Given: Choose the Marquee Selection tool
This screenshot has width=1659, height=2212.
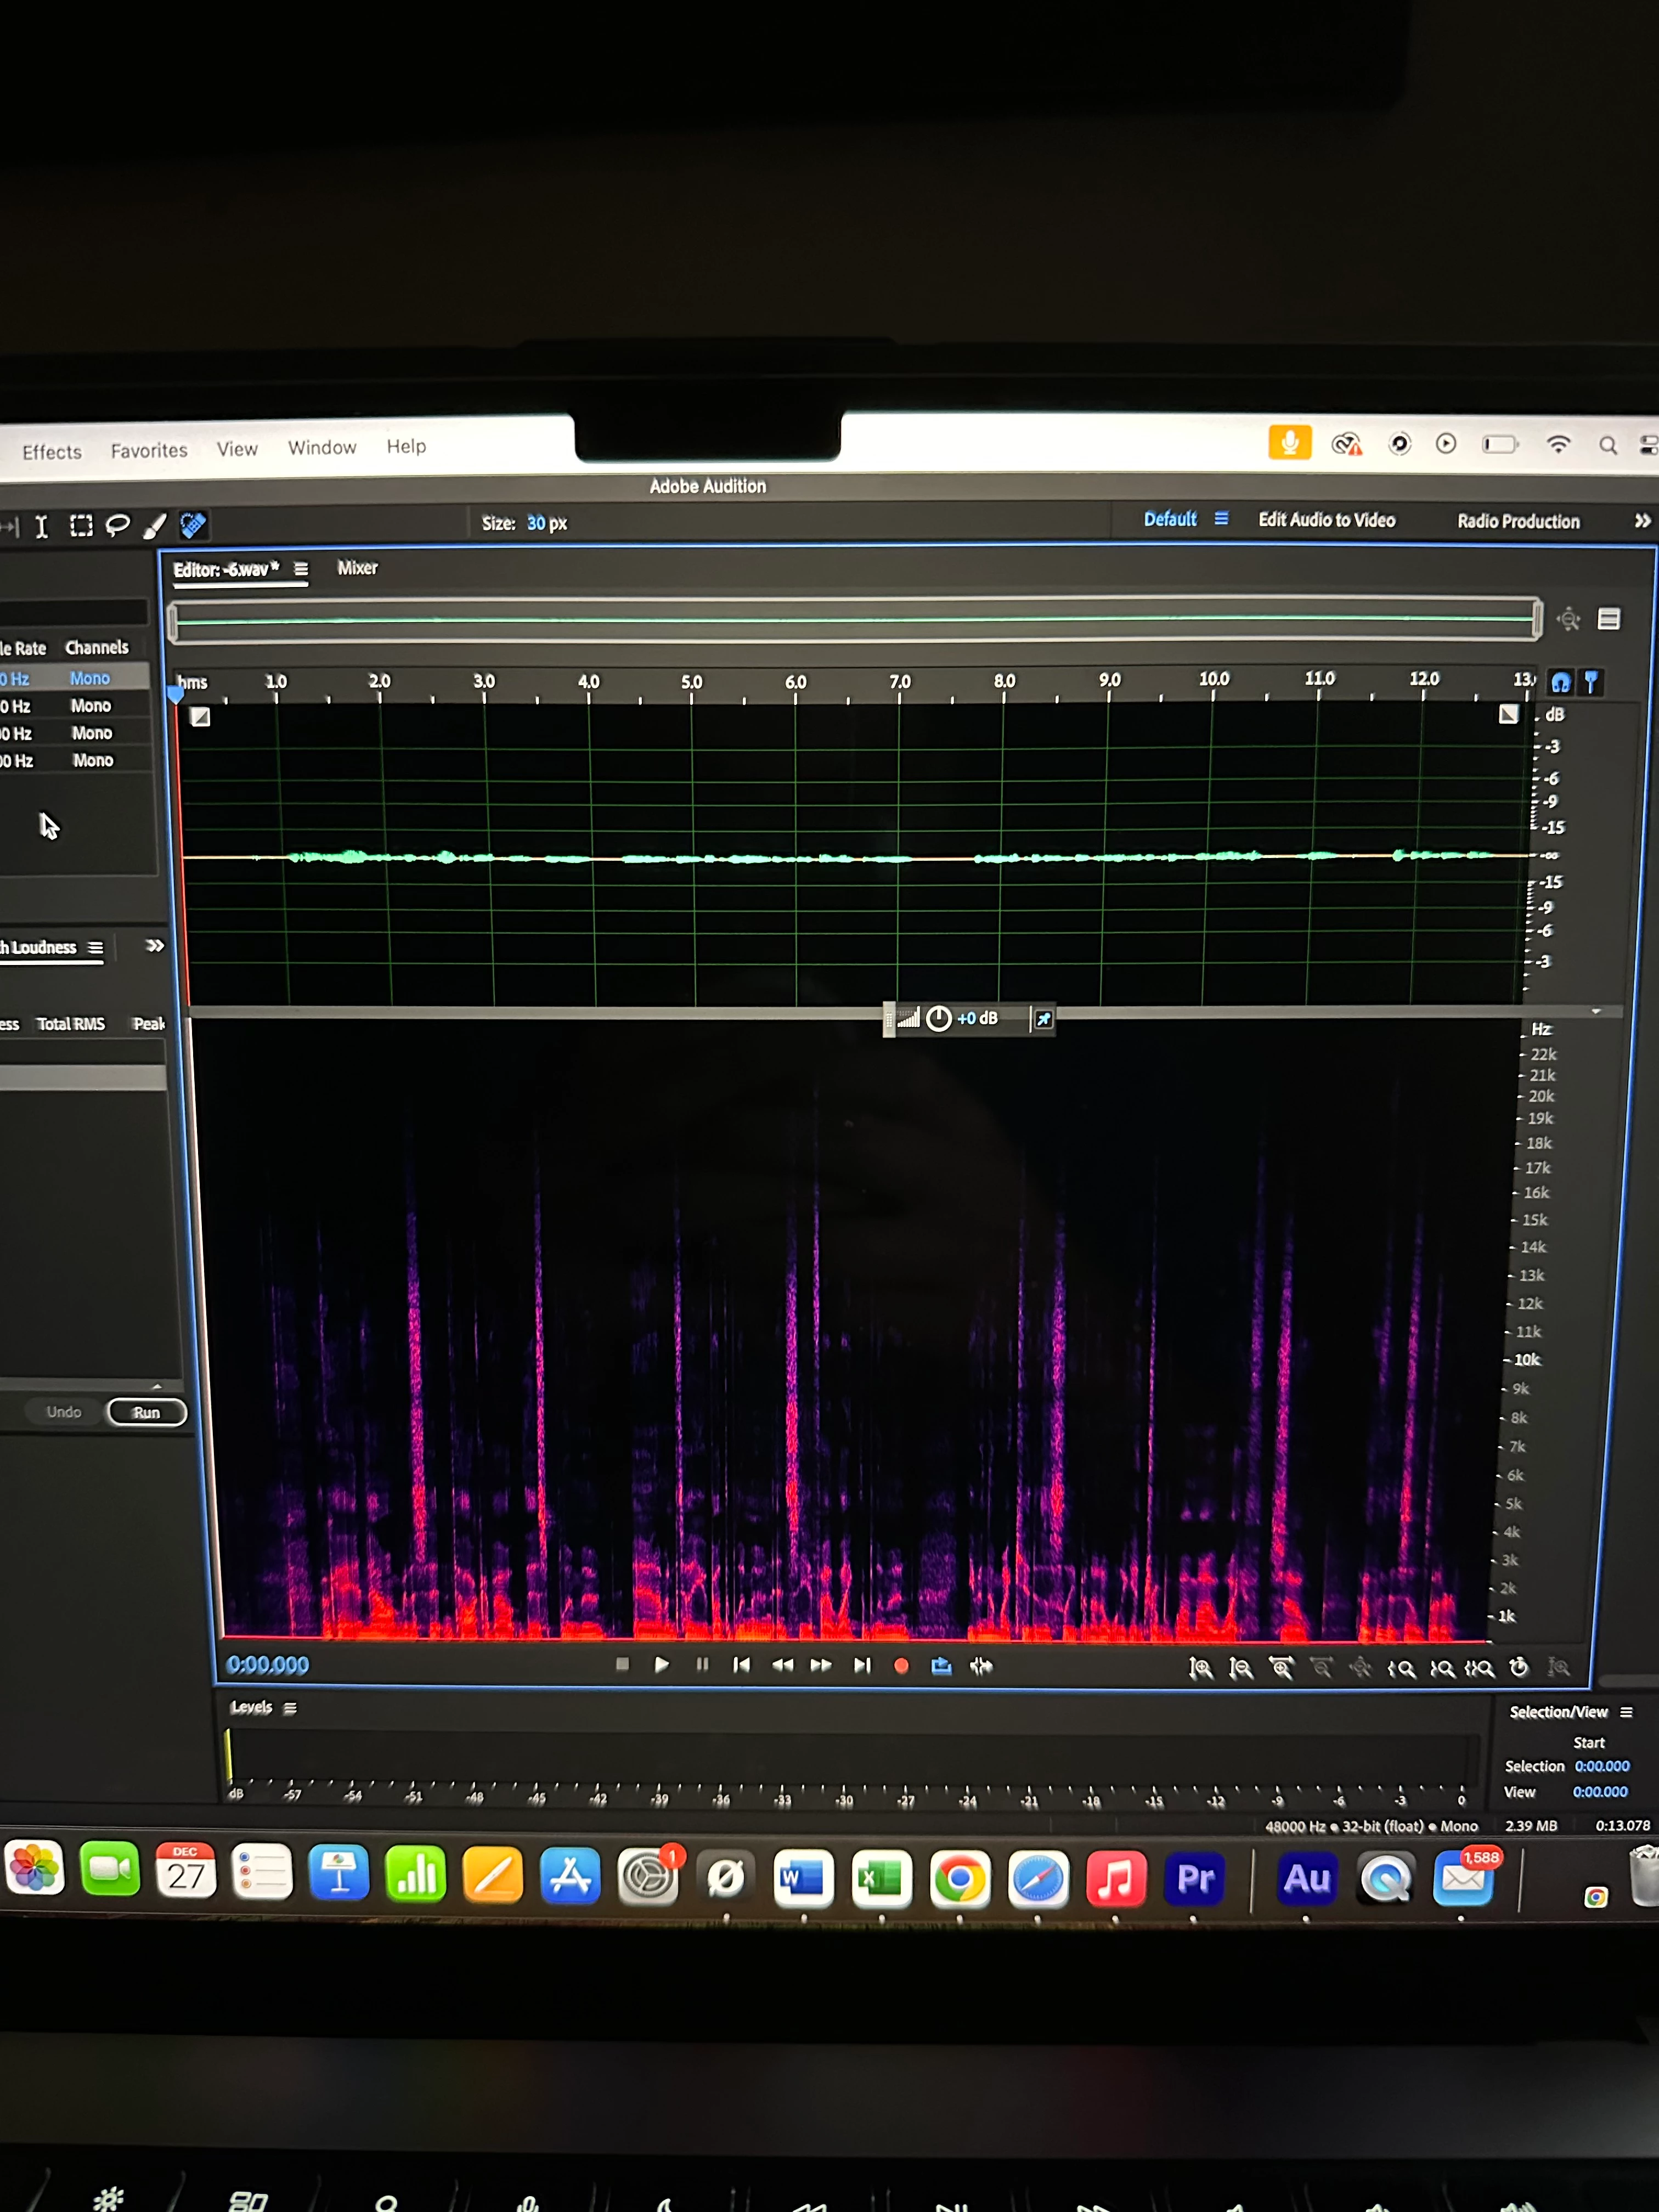Looking at the screenshot, I should 81,526.
